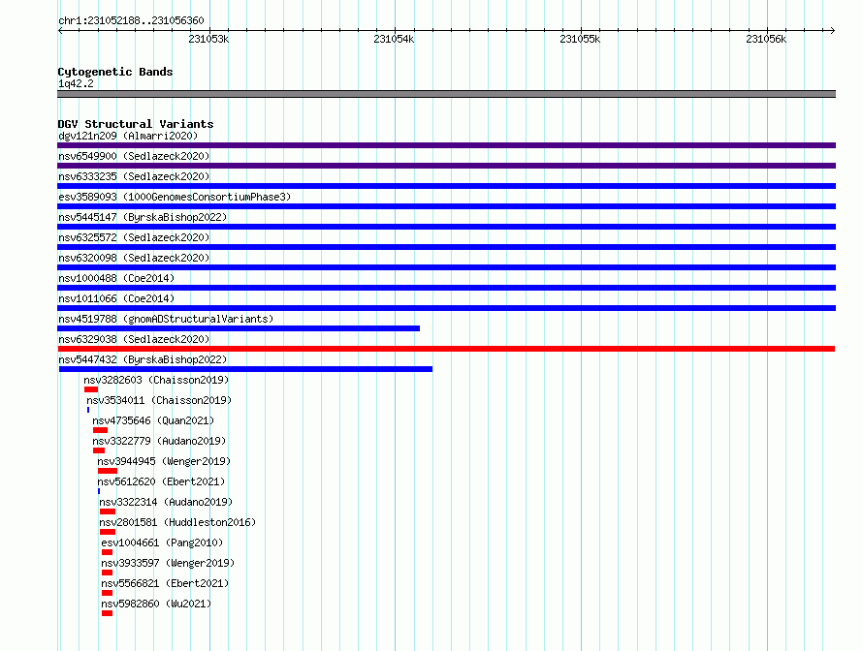Click nsv6320098 (Sedlazeck2020) variant text
Image resolution: width=863 pixels, height=651 pixels.
tap(134, 258)
